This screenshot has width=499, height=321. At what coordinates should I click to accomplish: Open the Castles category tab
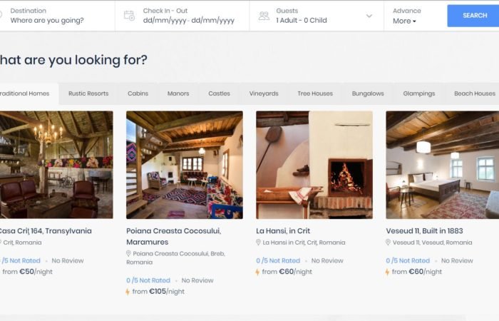click(219, 93)
